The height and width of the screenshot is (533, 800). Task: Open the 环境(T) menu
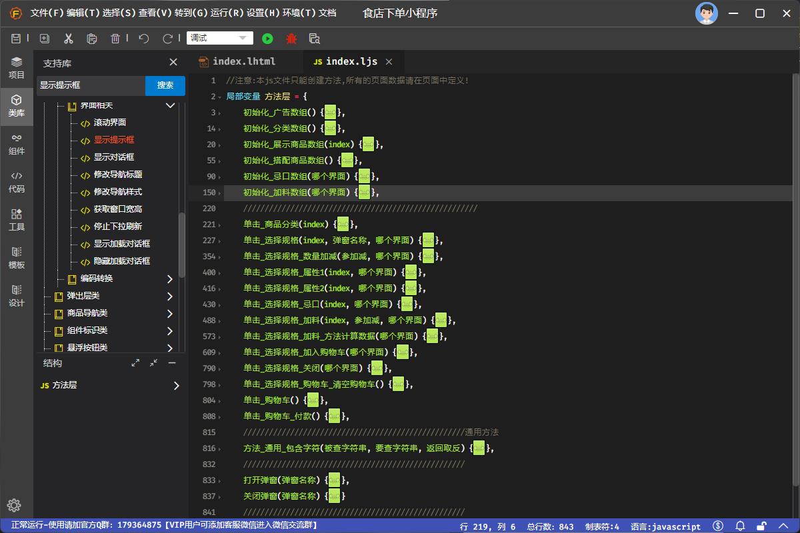tap(299, 13)
